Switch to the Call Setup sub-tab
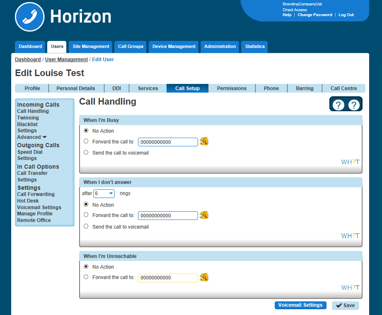This screenshot has width=382, height=315. [x=187, y=88]
